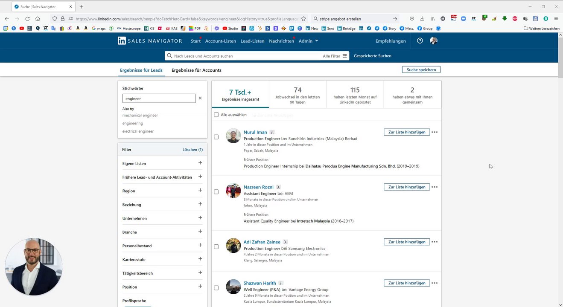This screenshot has width=563, height=307.
Task: Open more options for Adi Zafran Zainee
Action: pos(435,242)
